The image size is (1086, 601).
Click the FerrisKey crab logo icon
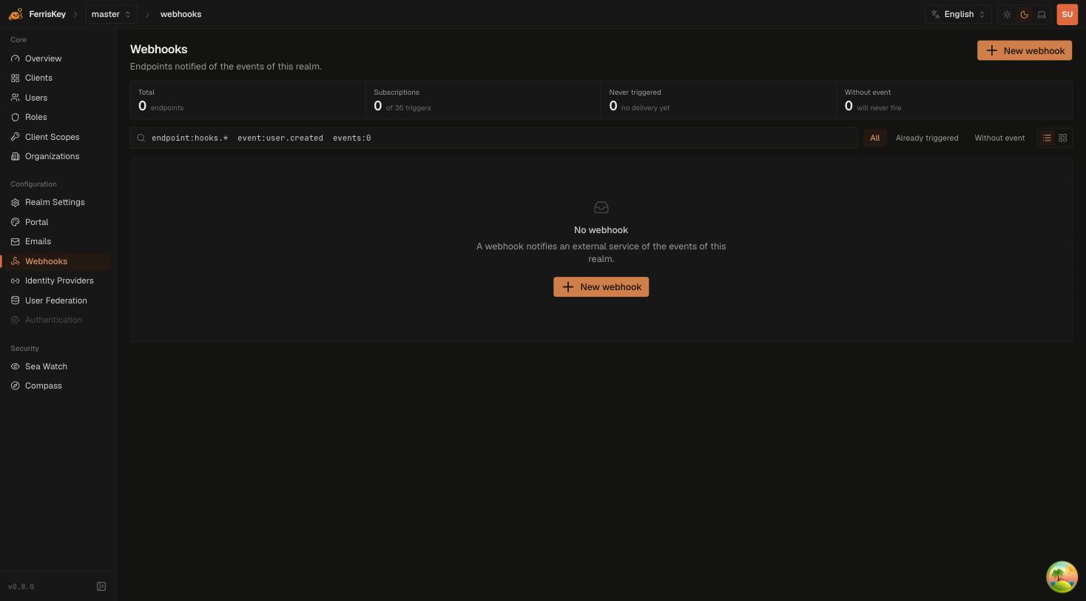click(x=16, y=14)
